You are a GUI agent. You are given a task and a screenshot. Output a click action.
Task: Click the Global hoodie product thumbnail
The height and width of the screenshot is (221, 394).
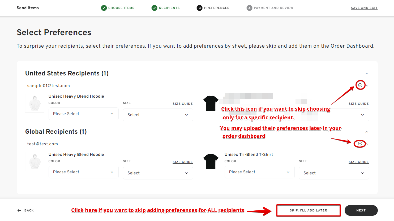(x=35, y=161)
